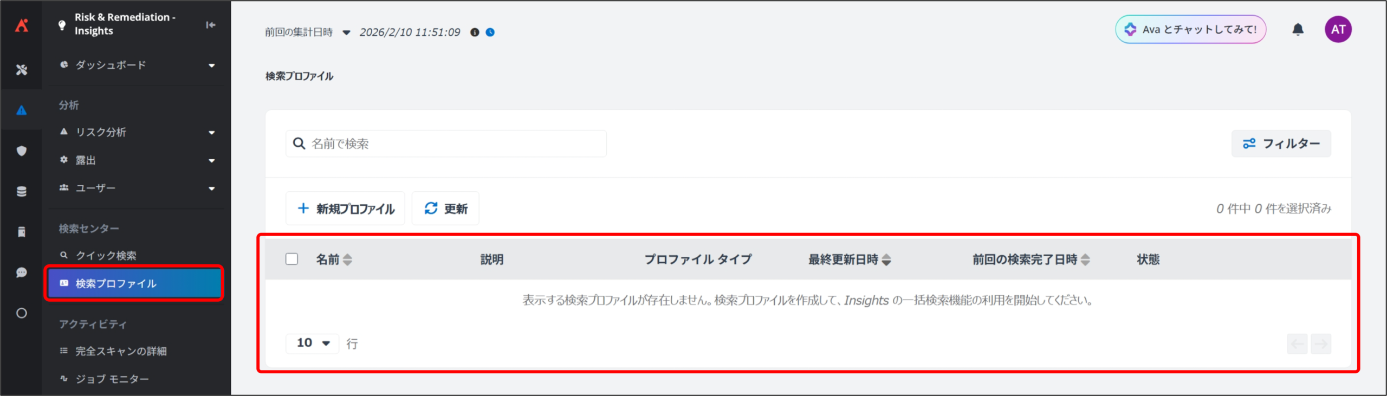Click the blue clock icon near timestamp
The image size is (1387, 396).
click(x=490, y=33)
